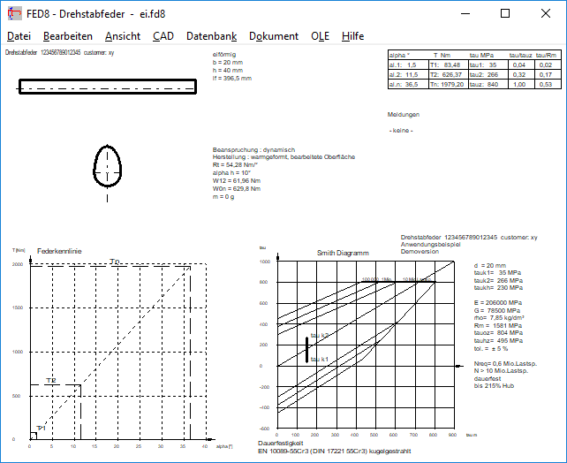Click the Tn label on the spring characteristic
Screen dimensions: 567x463
pyautogui.click(x=115, y=262)
